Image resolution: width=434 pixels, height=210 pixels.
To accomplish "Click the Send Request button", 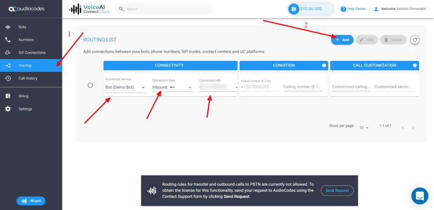I will (337, 191).
